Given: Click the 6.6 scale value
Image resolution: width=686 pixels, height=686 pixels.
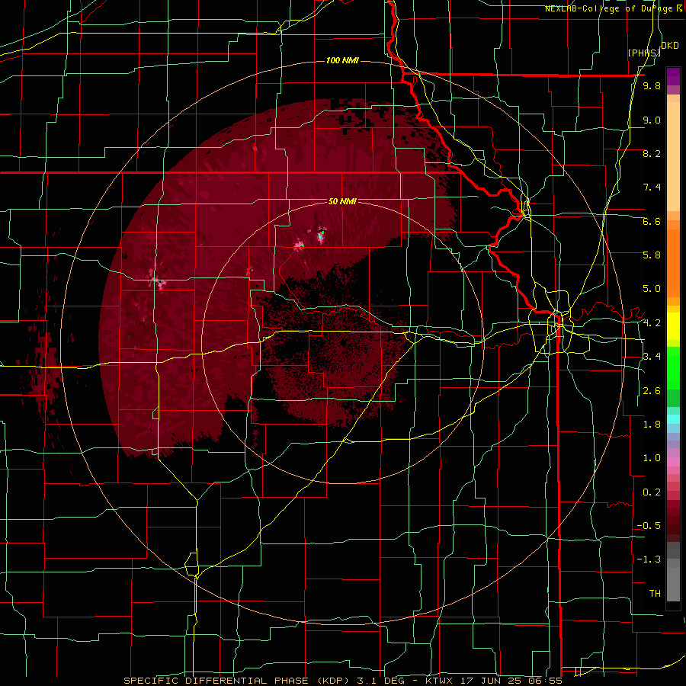Looking at the screenshot, I should (x=652, y=221).
